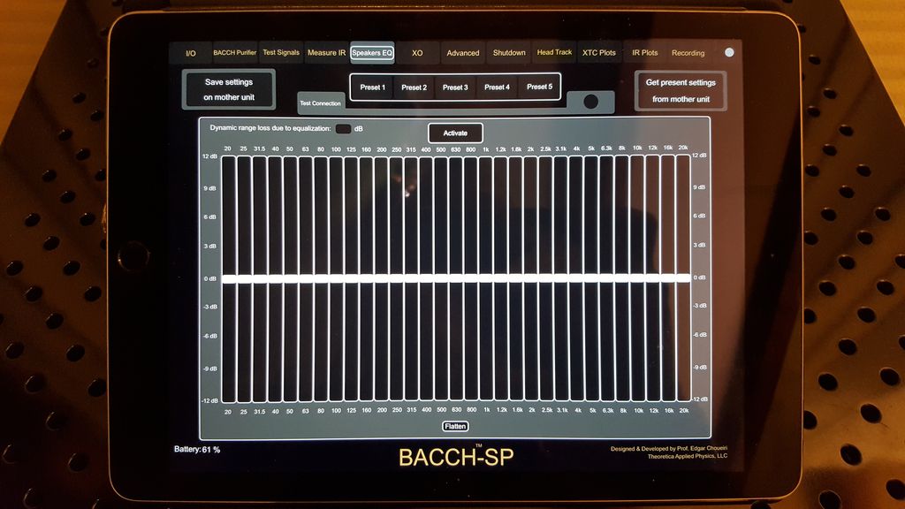Viewport: 905px width, 509px height.
Task: Open the Shutdown tab
Action: pos(509,52)
